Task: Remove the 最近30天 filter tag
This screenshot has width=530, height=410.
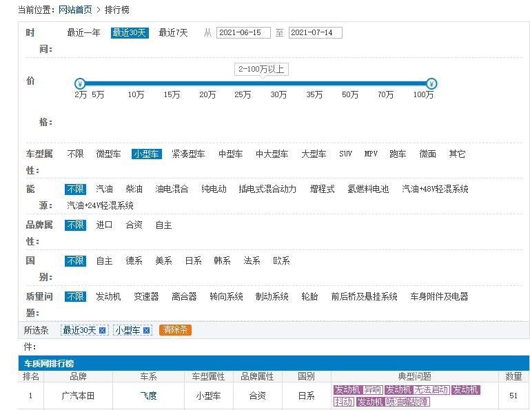Action: tap(102, 331)
